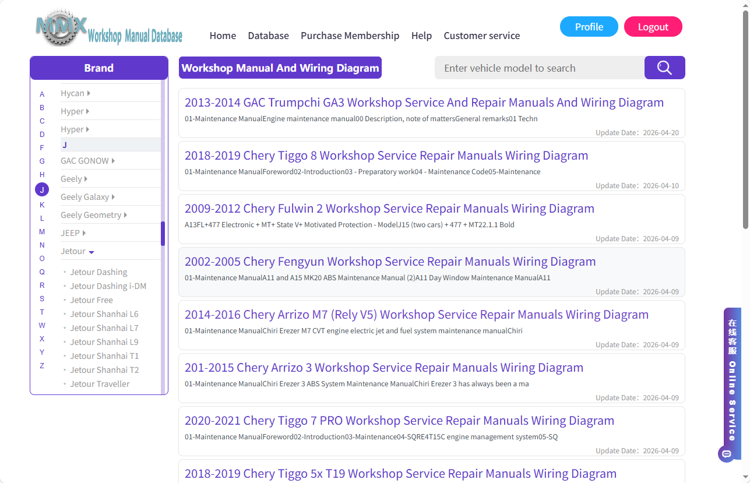Image resolution: width=750 pixels, height=483 pixels.
Task: Click the Workshop Manual And Wiring Diagram heading
Action: click(x=280, y=68)
